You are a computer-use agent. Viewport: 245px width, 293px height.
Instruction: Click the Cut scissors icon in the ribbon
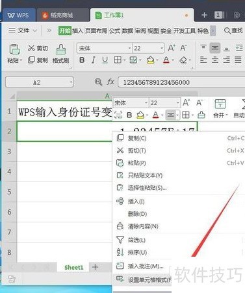pyautogui.click(x=31, y=48)
